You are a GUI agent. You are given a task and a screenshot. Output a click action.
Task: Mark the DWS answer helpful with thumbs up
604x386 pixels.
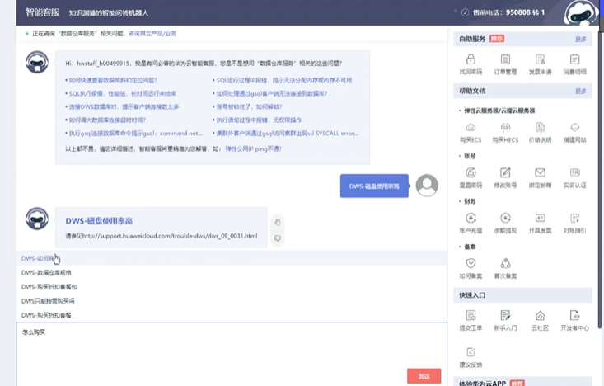pyautogui.click(x=278, y=223)
